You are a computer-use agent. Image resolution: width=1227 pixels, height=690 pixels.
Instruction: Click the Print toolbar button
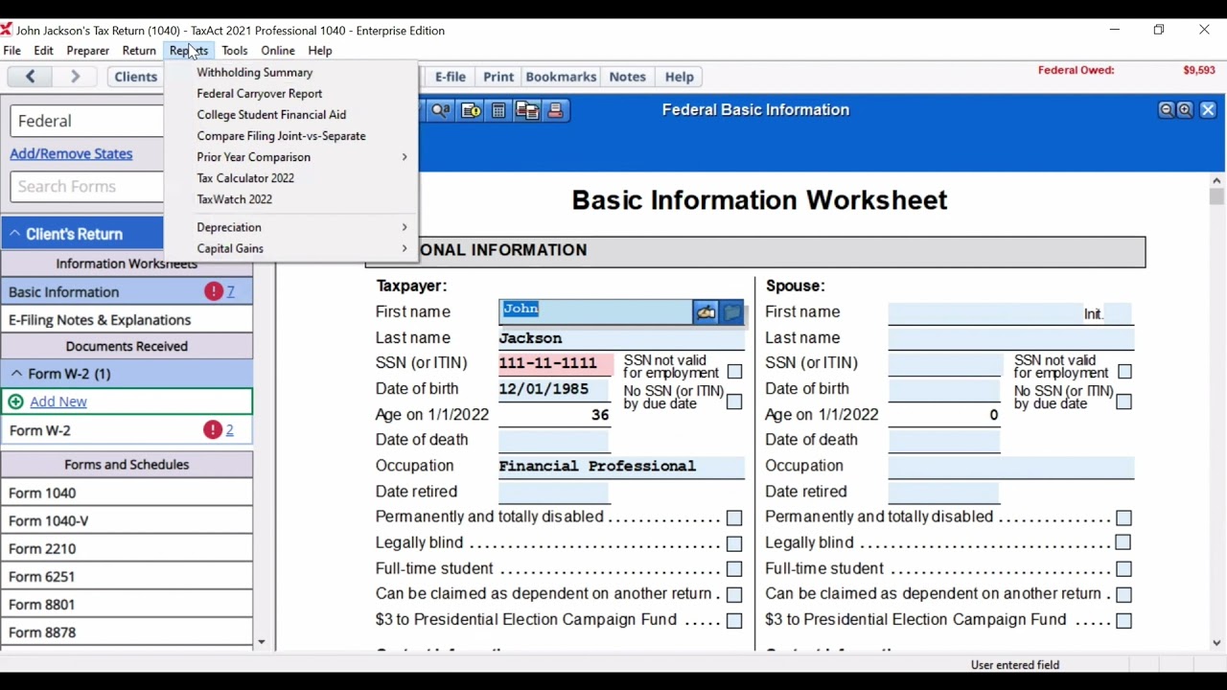click(498, 77)
